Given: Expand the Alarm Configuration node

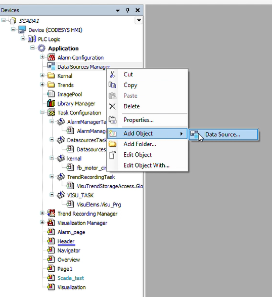Looking at the screenshot, I should (x=42, y=57).
